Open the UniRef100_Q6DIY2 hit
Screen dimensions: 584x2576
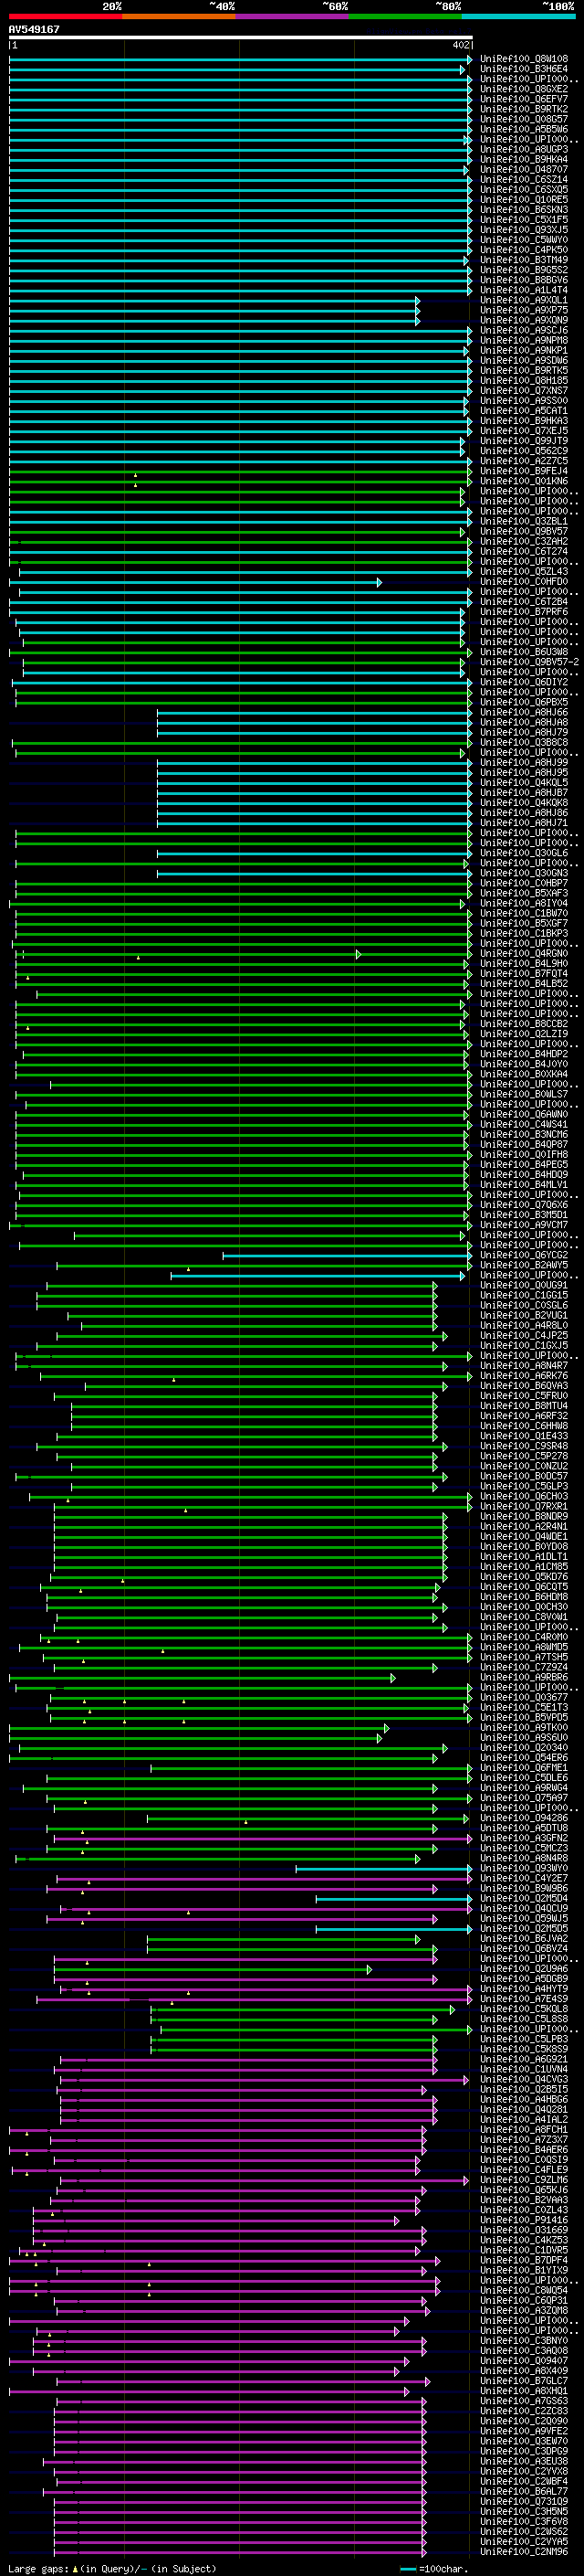(523, 682)
